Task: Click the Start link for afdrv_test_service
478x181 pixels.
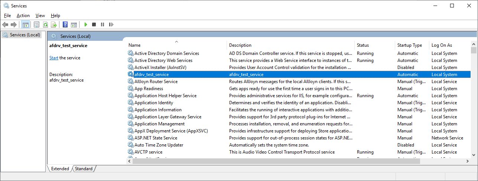Action: [x=54, y=58]
